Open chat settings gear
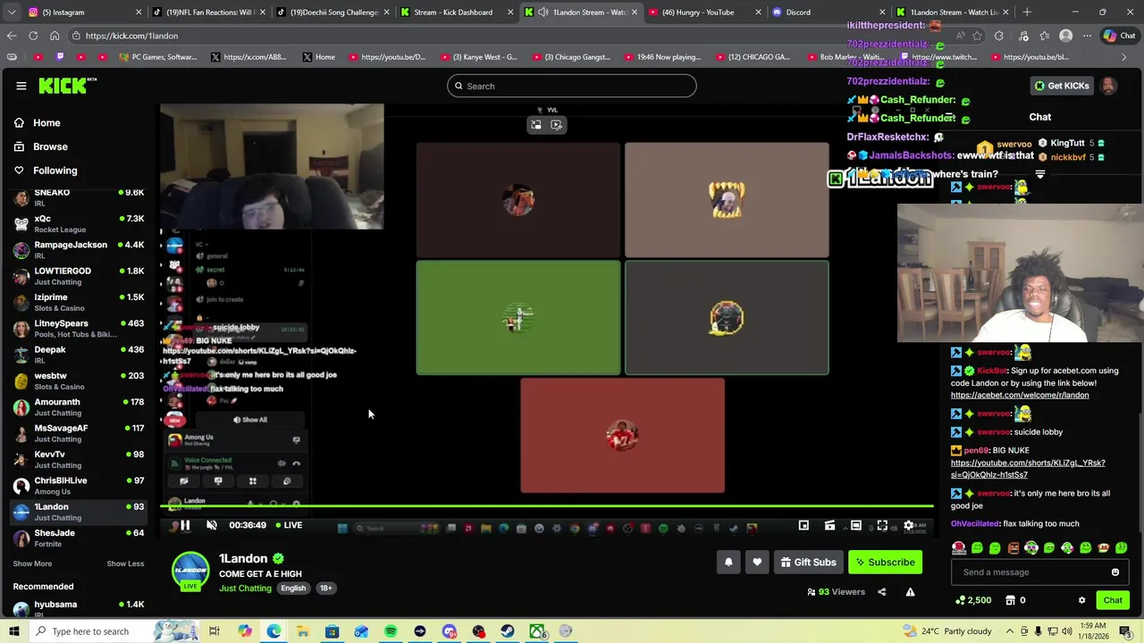 point(1081,600)
